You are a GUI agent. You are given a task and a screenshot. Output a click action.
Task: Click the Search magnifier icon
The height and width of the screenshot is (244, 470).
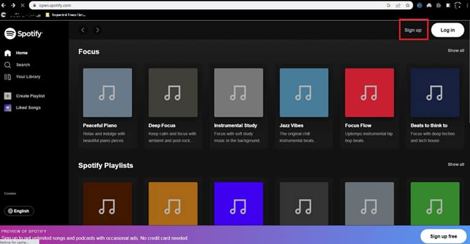[7, 65]
